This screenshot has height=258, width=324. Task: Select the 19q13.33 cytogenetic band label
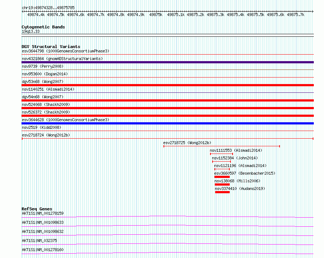31,31
